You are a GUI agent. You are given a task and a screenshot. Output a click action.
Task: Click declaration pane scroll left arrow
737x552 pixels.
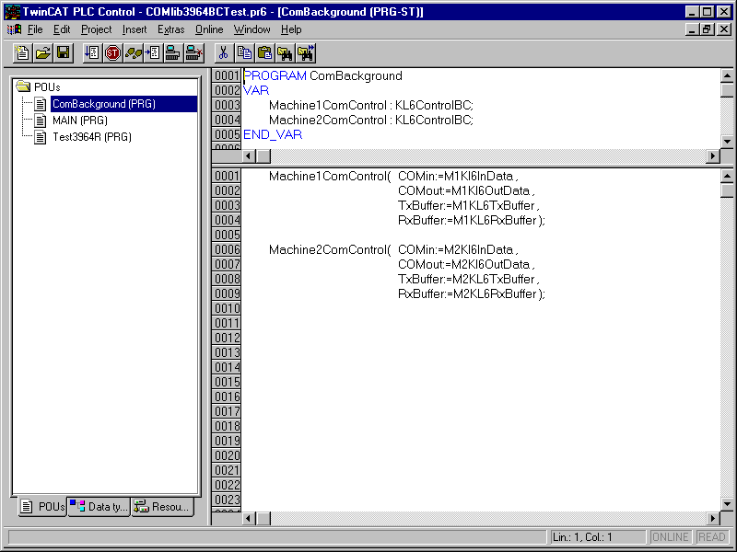(249, 155)
